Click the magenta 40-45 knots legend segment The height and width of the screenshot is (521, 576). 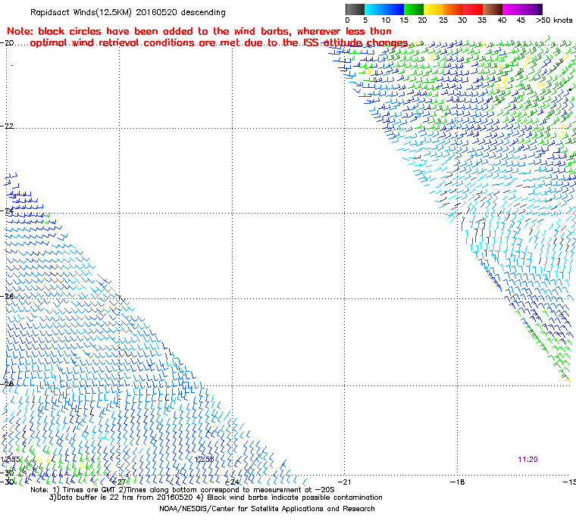tap(512, 9)
